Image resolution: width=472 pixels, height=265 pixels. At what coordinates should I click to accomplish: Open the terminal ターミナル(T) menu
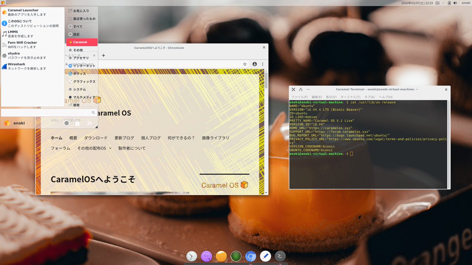tap(350, 97)
